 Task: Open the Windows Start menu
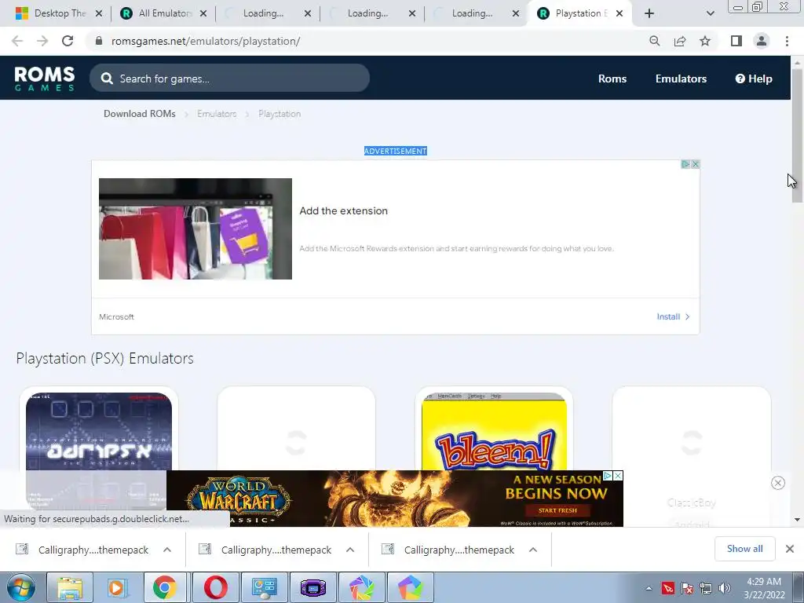tap(21, 587)
